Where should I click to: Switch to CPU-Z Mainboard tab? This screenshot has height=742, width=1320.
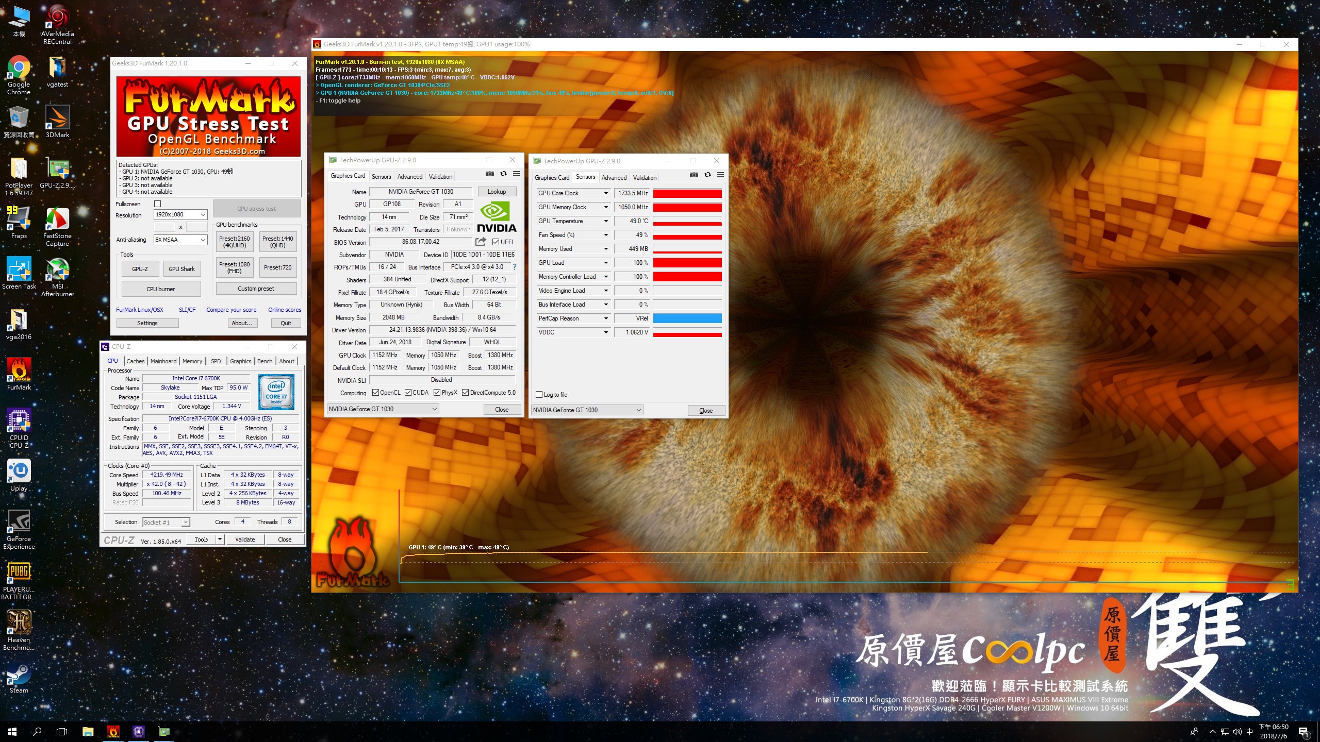(x=163, y=361)
